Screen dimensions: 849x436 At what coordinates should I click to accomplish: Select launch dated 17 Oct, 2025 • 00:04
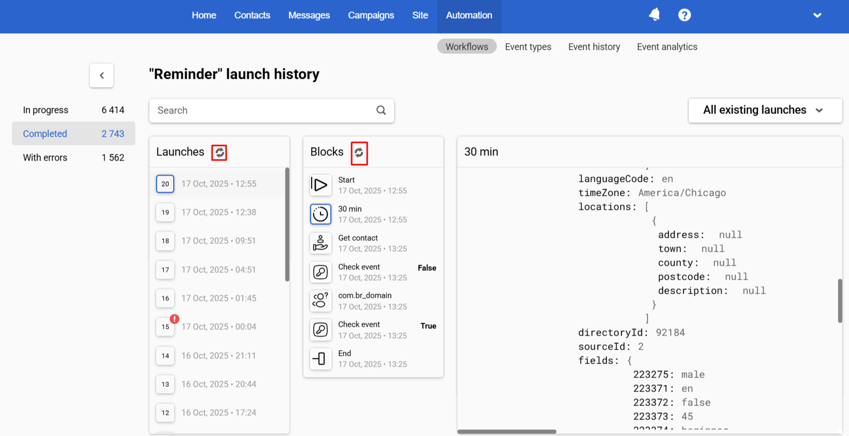click(219, 327)
